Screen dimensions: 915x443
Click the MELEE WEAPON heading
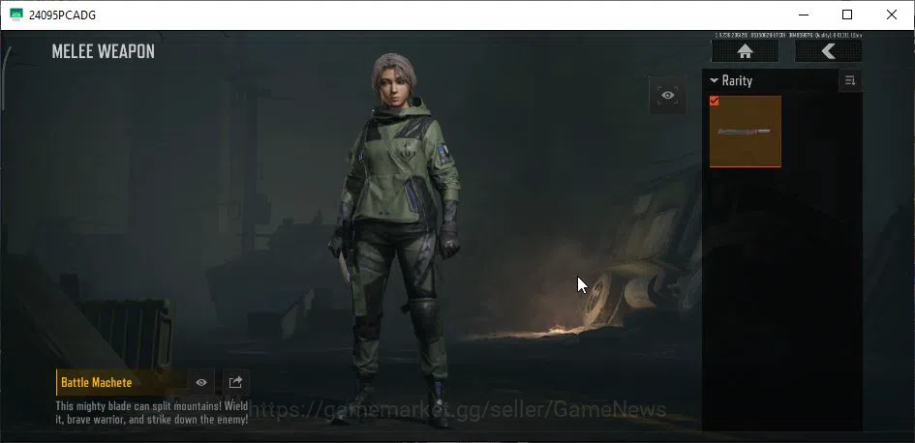tap(104, 51)
